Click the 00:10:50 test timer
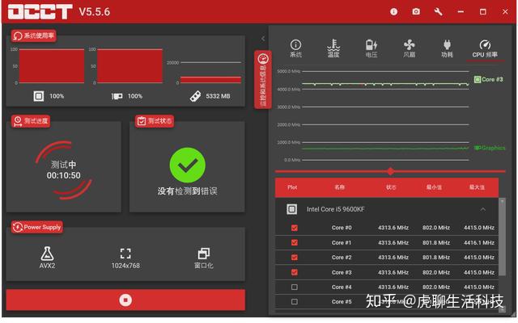 tap(63, 175)
